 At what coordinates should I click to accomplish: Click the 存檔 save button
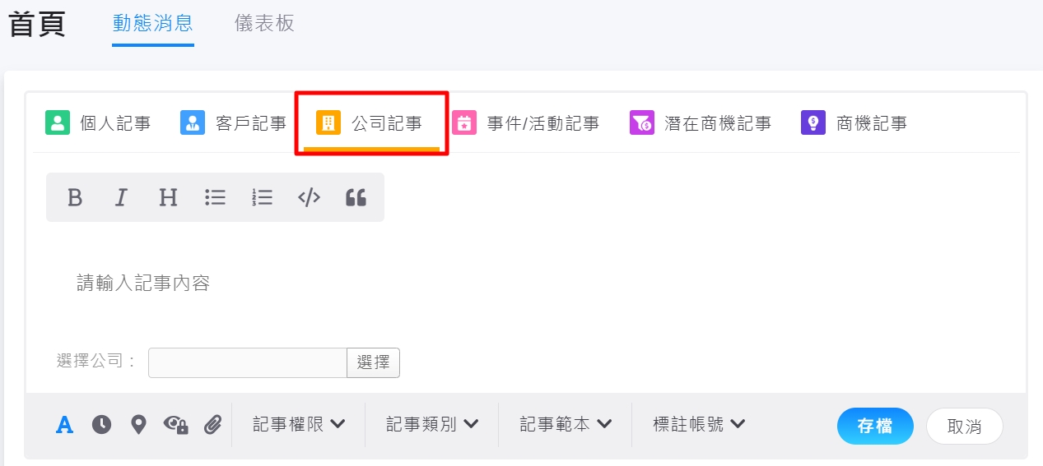coord(875,426)
